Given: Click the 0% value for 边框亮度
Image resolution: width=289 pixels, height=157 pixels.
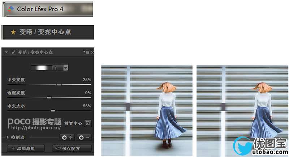Looking at the screenshot, I should coord(88,93).
